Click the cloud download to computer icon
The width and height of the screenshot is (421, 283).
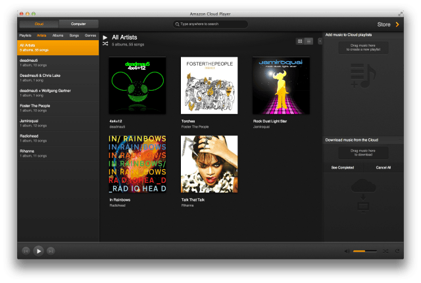[x=363, y=196]
